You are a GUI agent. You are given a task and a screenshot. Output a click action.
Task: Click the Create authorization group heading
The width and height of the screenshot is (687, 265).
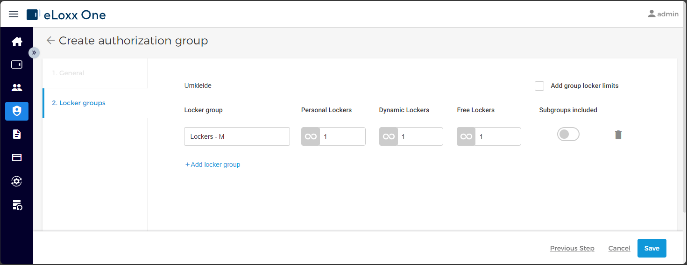click(x=133, y=41)
